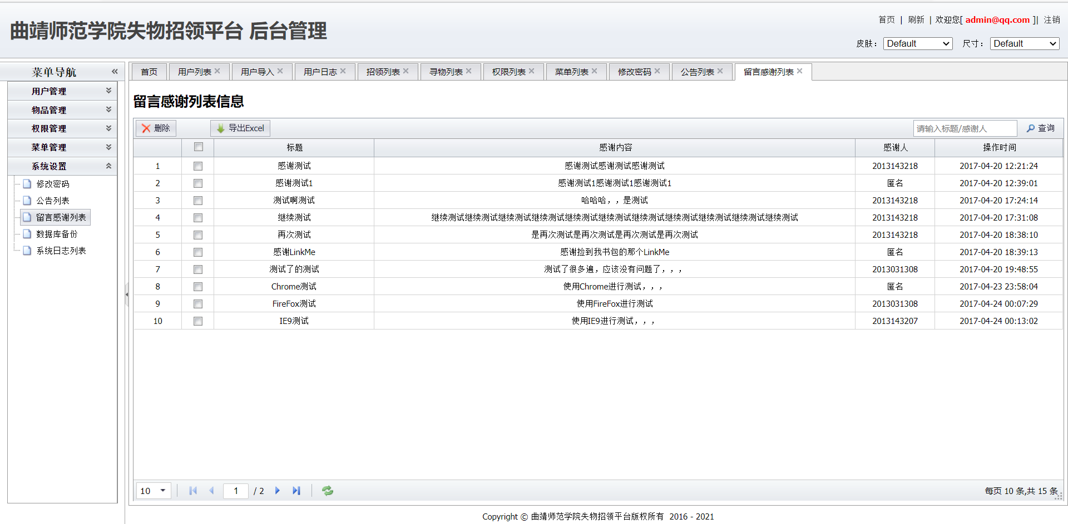Close the 公告列表 tab with its X

pos(720,71)
